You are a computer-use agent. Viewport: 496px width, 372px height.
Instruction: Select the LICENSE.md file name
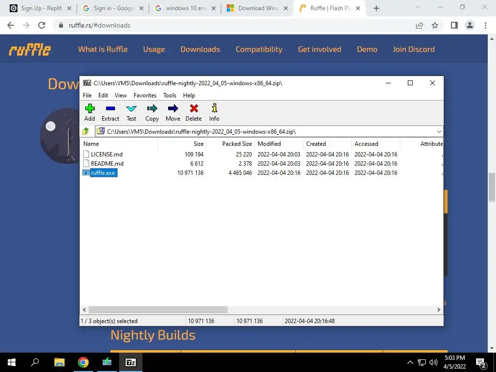click(107, 155)
